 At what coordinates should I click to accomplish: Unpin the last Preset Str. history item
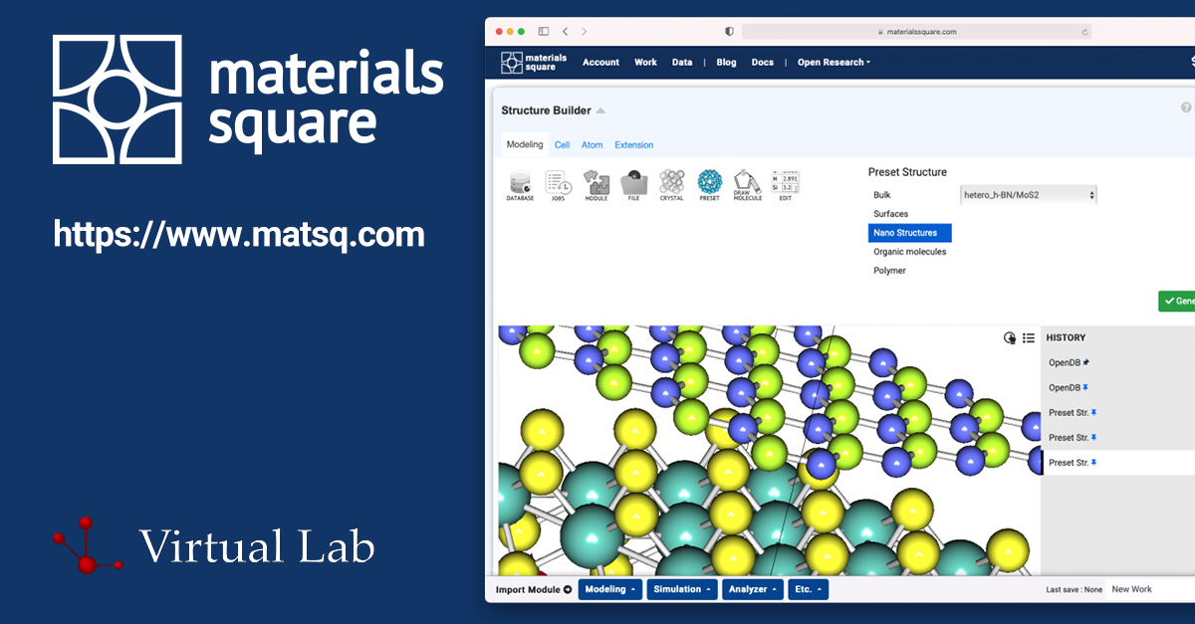(1094, 462)
